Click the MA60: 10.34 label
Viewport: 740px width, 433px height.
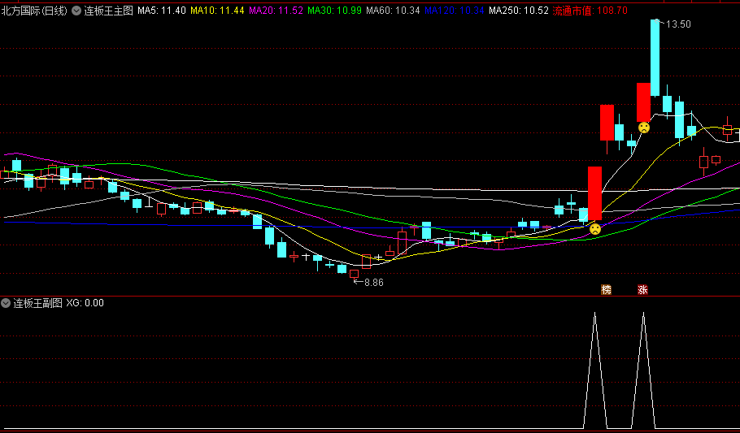pos(393,11)
